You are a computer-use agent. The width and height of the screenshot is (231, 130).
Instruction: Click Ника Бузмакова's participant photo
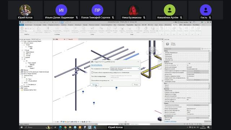point(134,10)
